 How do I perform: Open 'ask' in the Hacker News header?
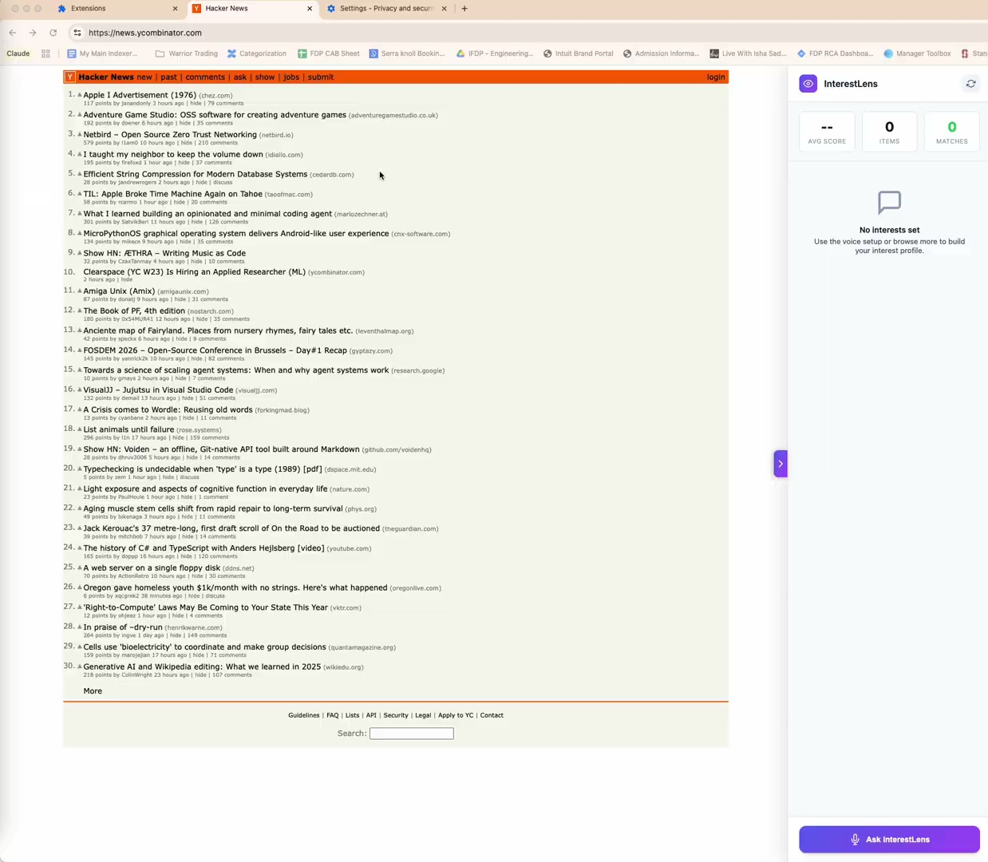(x=239, y=77)
